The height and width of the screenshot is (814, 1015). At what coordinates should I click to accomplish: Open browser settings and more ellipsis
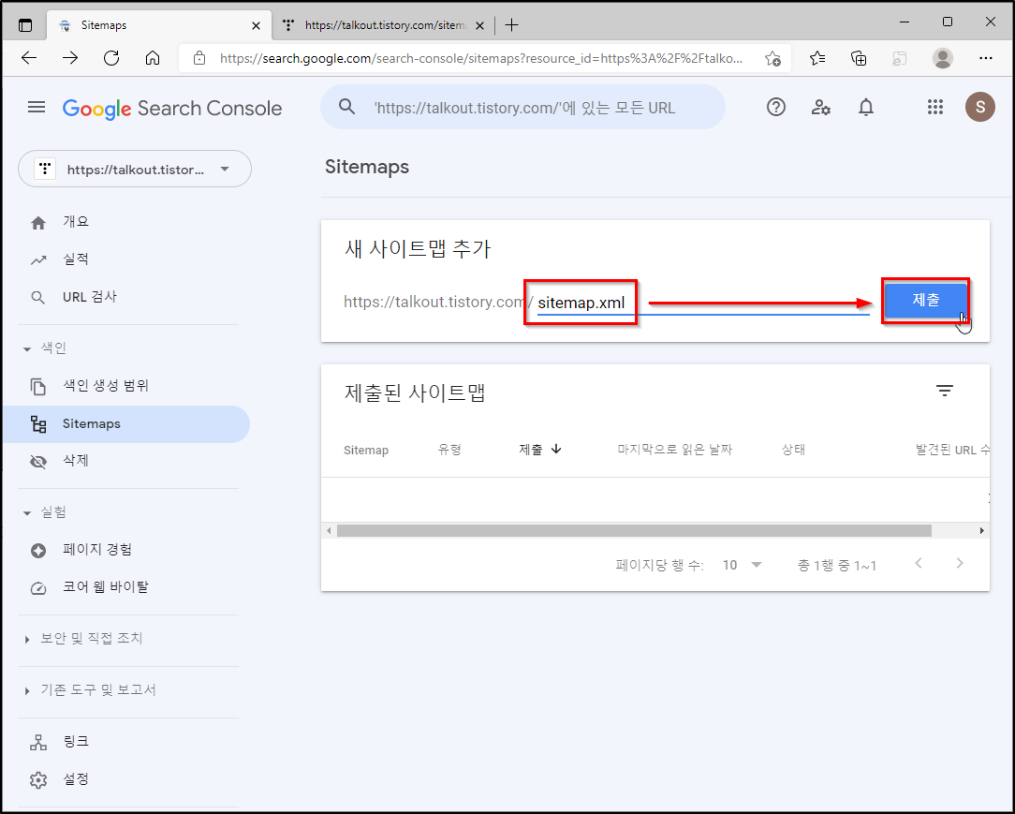(985, 58)
